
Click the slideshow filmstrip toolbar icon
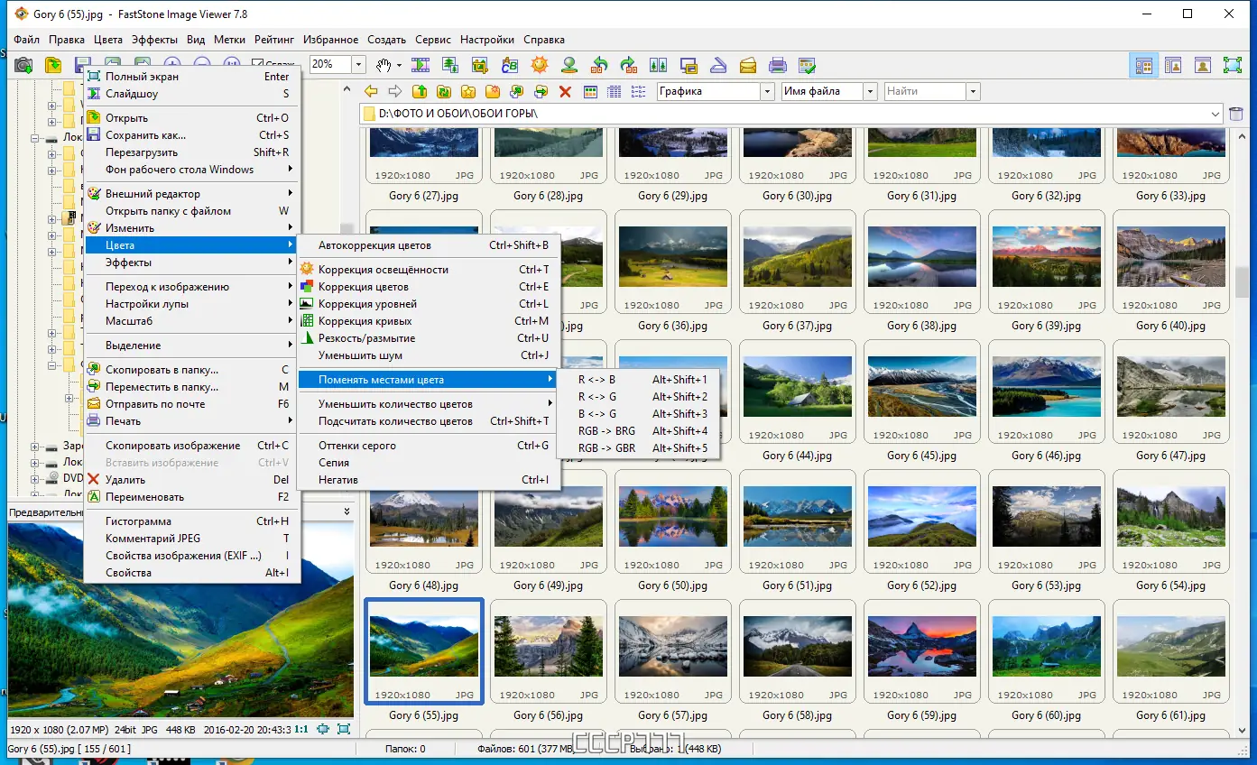[x=421, y=65]
